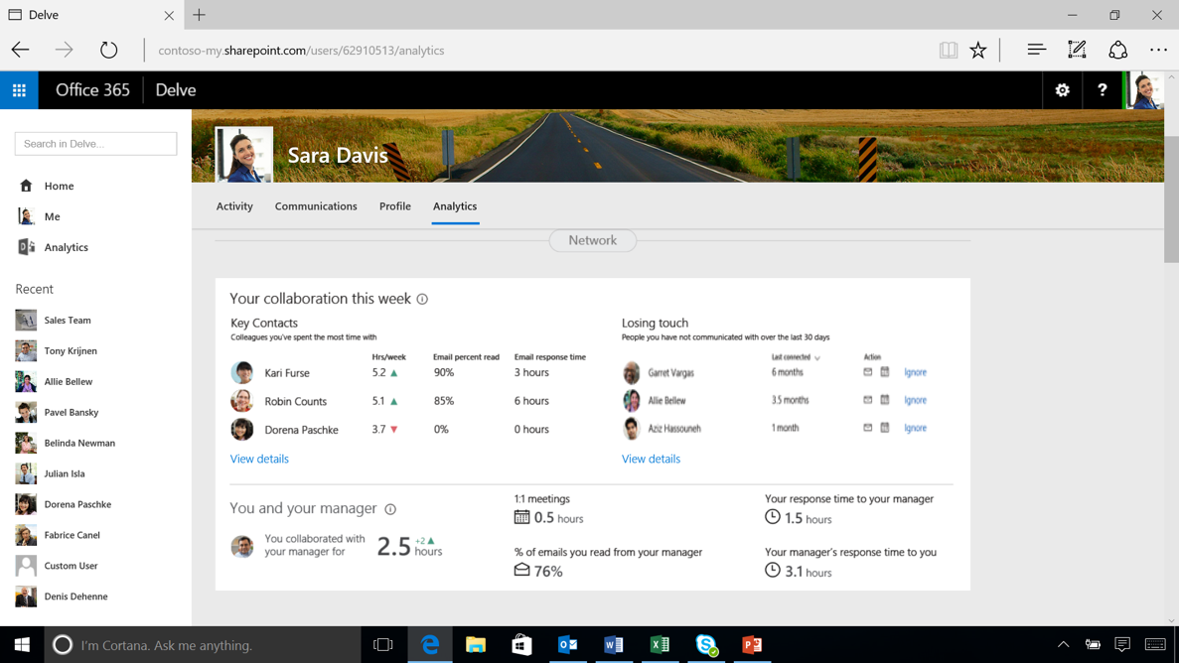Screen dimensions: 1179x663
Task: Open the Edge Hub panel
Action: point(1035,49)
